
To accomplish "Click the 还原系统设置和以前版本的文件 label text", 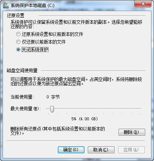I will [52, 34].
